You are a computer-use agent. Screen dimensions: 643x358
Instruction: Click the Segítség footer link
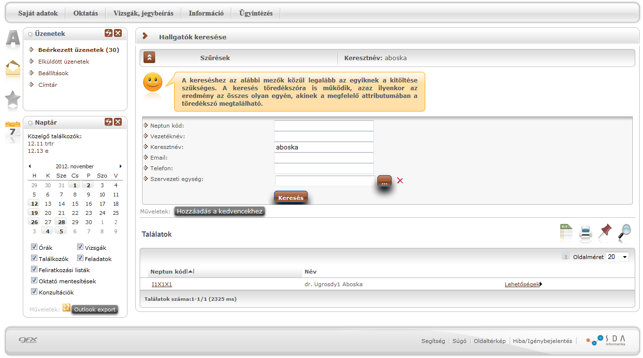click(433, 341)
